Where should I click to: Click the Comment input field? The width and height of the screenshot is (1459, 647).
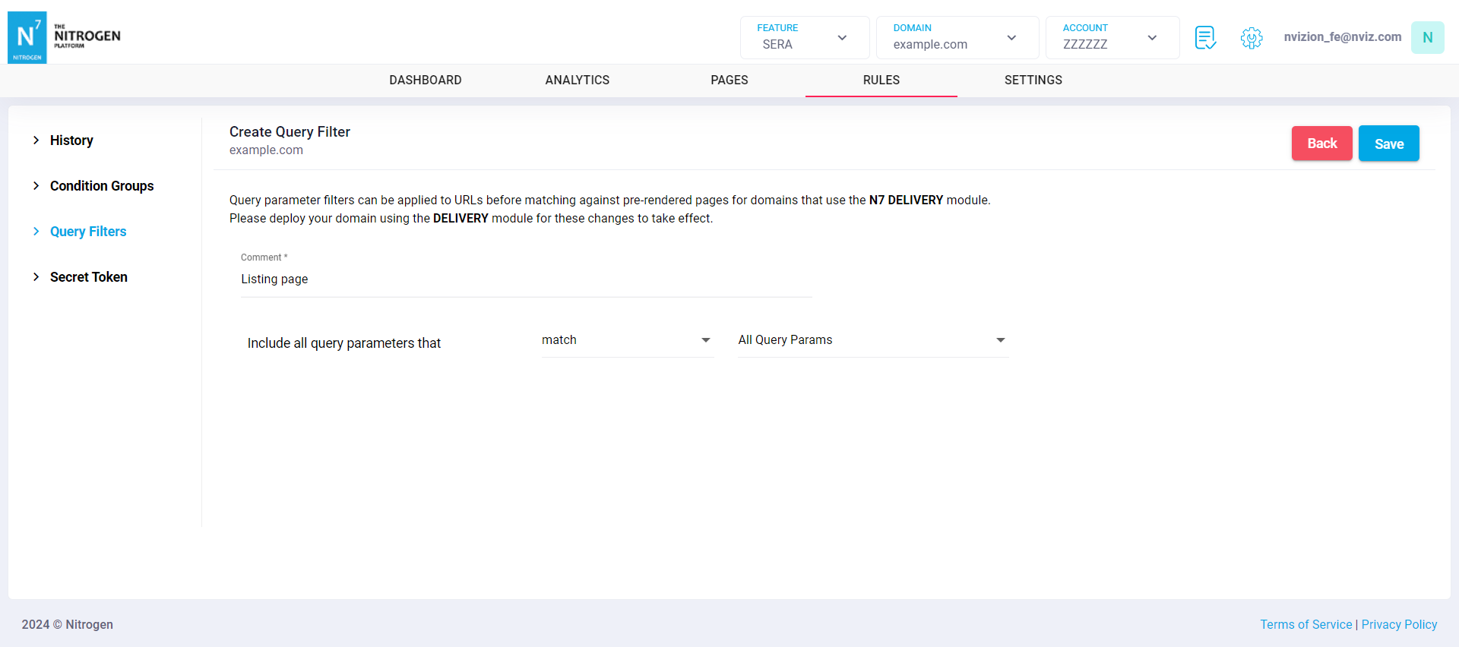[526, 279]
